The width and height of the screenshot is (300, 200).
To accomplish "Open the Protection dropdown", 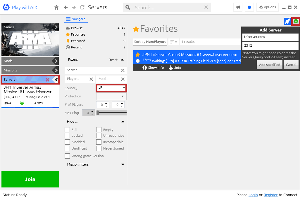I will [111, 96].
